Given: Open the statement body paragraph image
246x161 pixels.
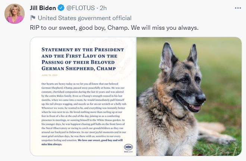Looking at the screenshot, I should click(84, 114).
